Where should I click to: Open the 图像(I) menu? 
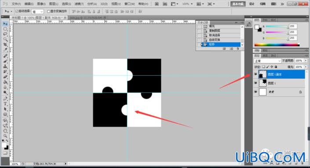pos(41,4)
